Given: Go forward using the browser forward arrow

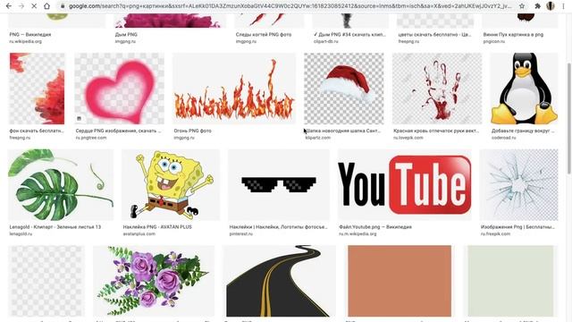Looking at the screenshot, I should coord(21,6).
